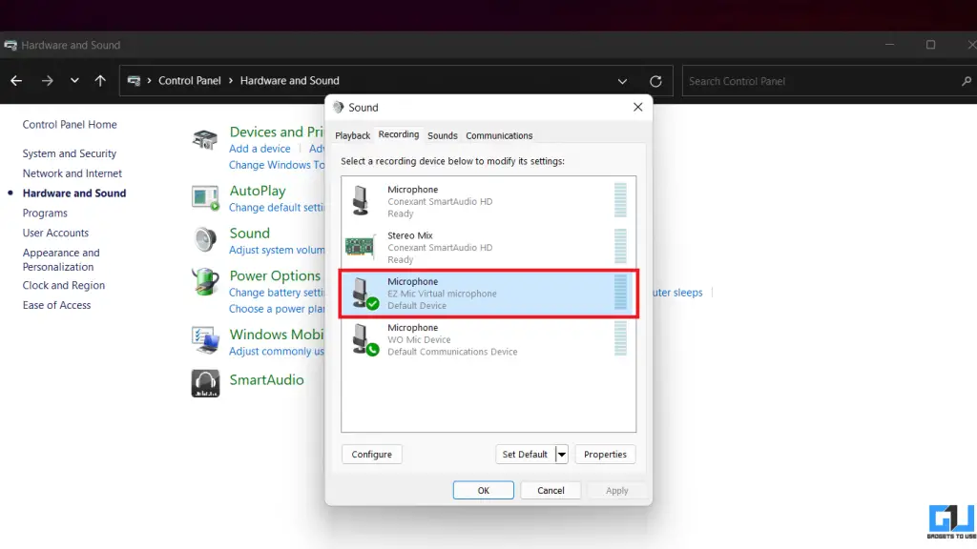This screenshot has height=549, width=977.
Task: Click the WO Mic Device microphone icon
Action: 361,338
